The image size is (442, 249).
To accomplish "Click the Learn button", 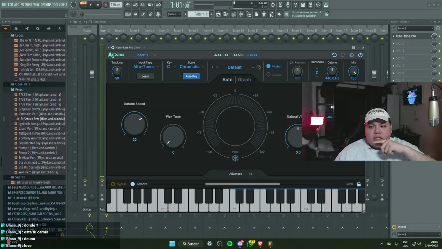I will (x=145, y=76).
